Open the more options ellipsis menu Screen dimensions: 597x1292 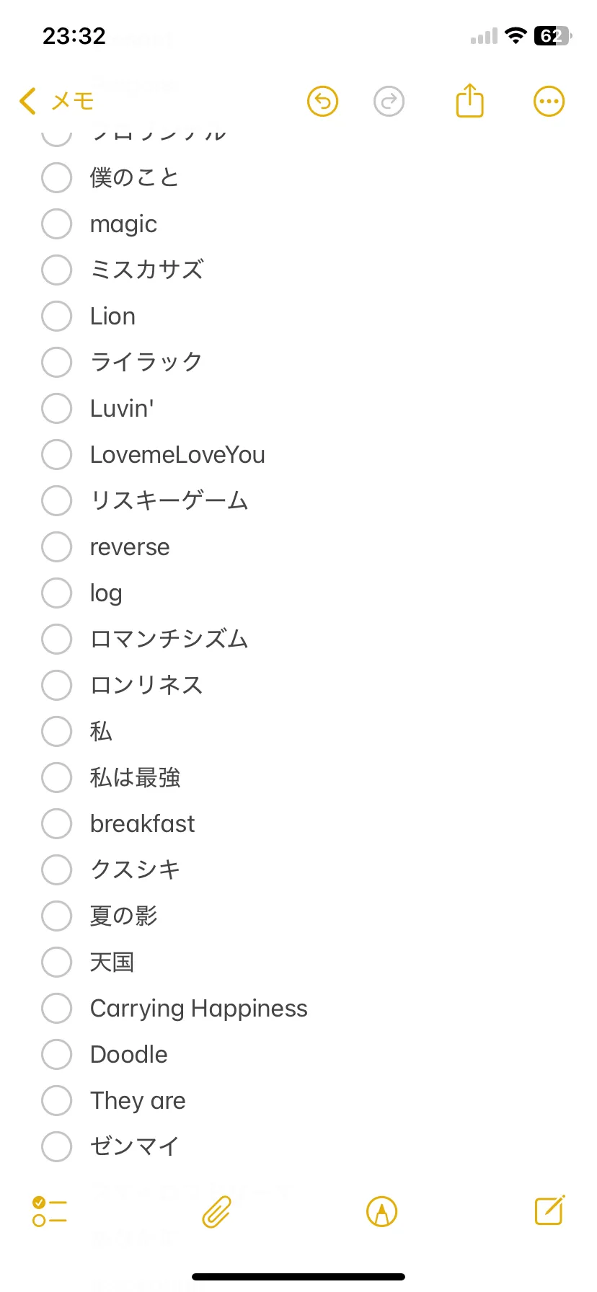point(549,102)
